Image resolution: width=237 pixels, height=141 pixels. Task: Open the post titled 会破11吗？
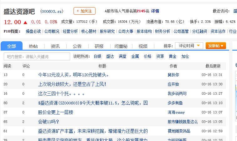click(x=49, y=122)
